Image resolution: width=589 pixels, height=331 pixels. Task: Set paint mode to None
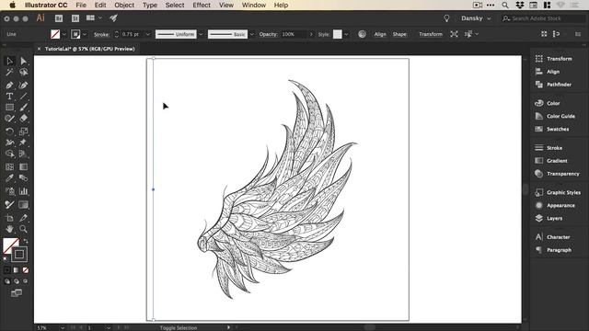tap(25, 269)
